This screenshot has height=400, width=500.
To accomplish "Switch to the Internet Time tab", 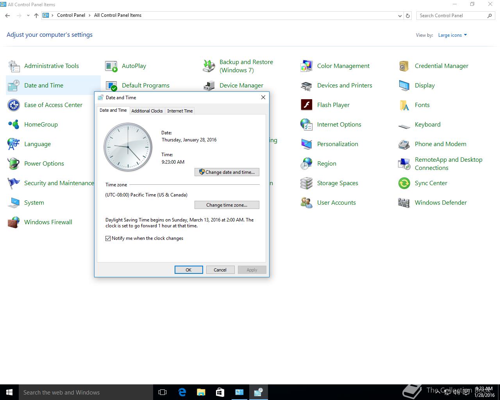I will pyautogui.click(x=180, y=111).
